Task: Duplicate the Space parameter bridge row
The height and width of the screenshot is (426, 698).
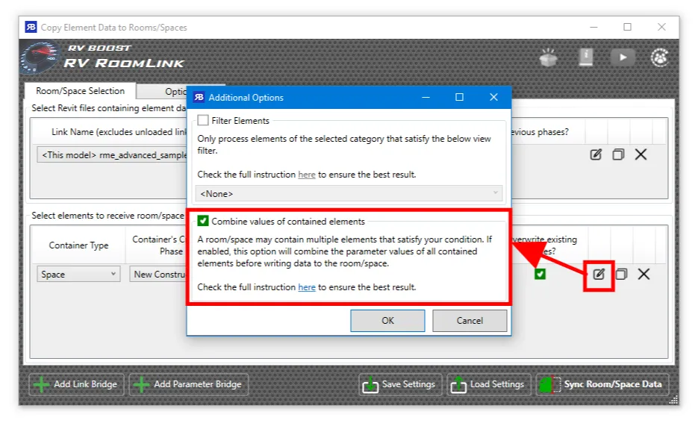Action: tap(621, 274)
